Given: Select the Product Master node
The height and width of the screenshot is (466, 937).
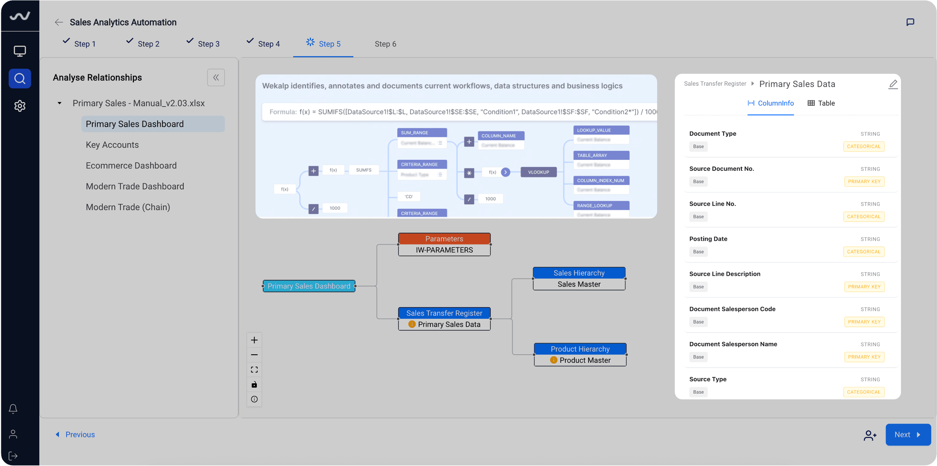Looking at the screenshot, I should (584, 360).
